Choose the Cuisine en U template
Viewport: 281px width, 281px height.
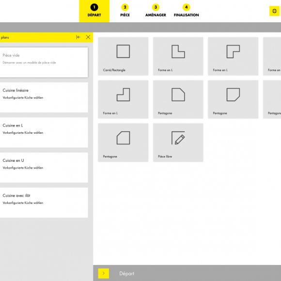point(44,168)
